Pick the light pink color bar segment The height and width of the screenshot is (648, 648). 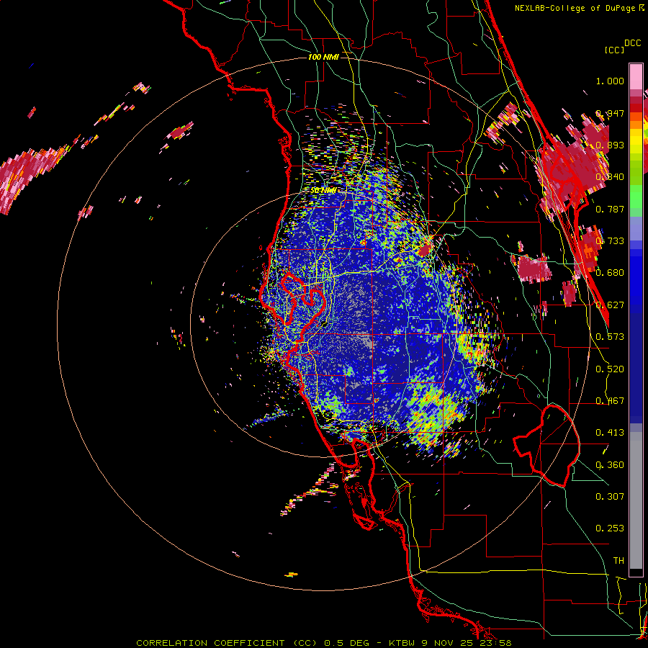(636, 77)
